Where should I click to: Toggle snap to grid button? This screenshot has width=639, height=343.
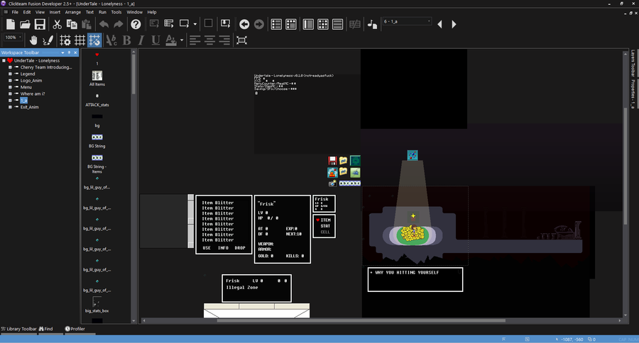pyautogui.click(x=94, y=40)
